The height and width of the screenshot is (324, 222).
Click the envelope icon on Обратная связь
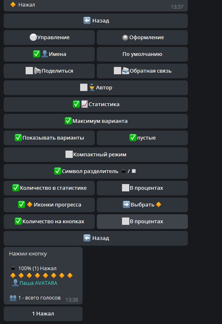point(125,71)
